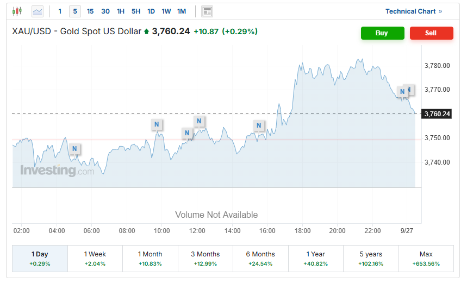
Task: Select the Max range tab
Action: pyautogui.click(x=426, y=258)
